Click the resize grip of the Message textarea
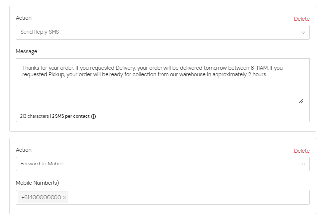 click(x=301, y=101)
